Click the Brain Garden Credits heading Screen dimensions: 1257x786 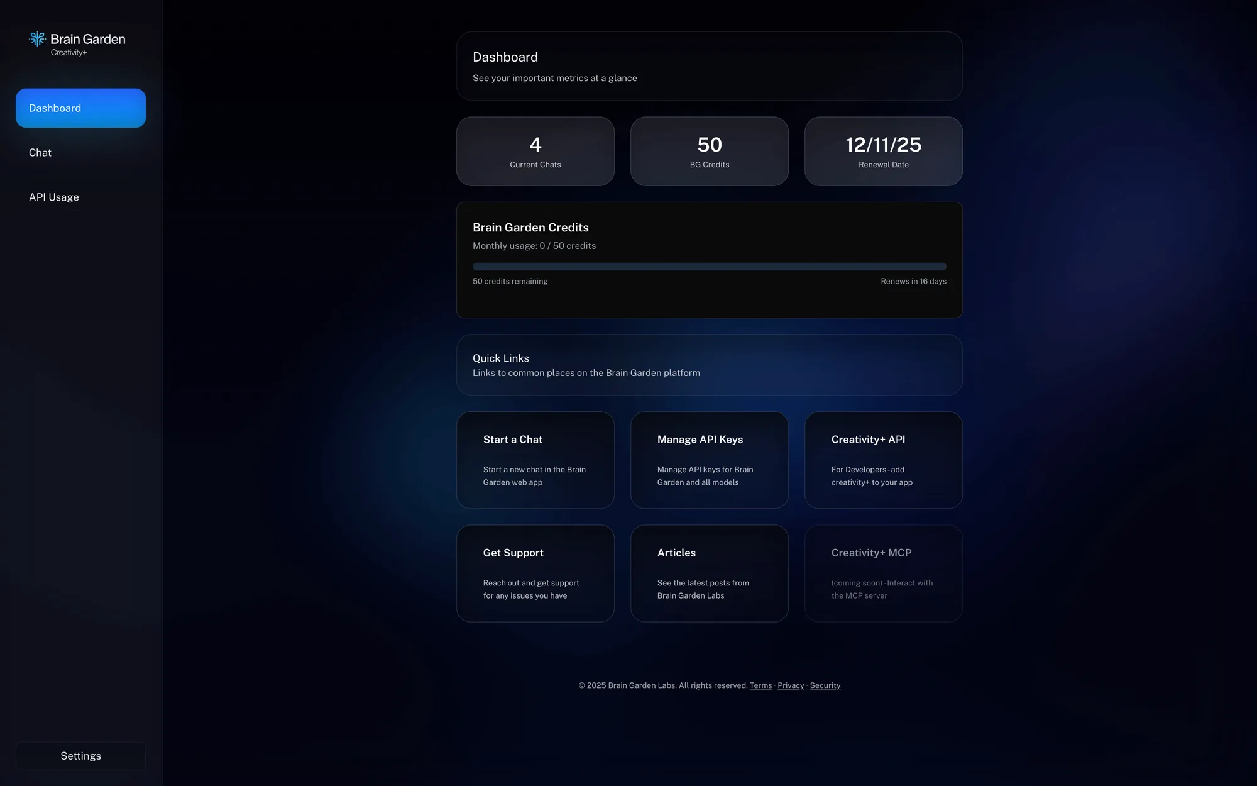pyautogui.click(x=531, y=228)
